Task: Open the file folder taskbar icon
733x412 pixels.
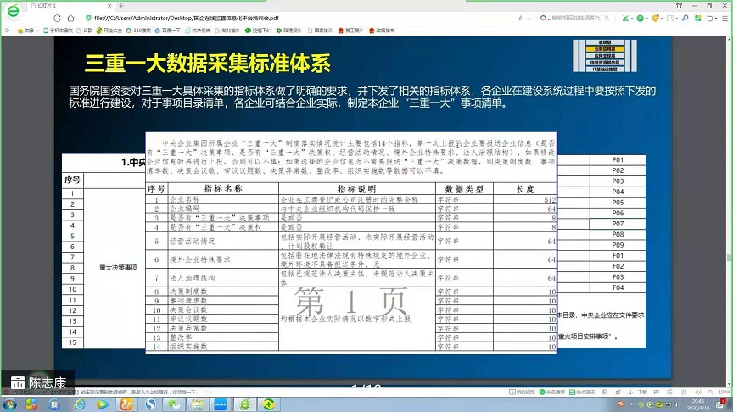Action: click(198, 404)
